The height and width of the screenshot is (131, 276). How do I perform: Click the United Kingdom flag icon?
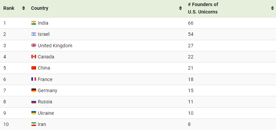[34, 46]
